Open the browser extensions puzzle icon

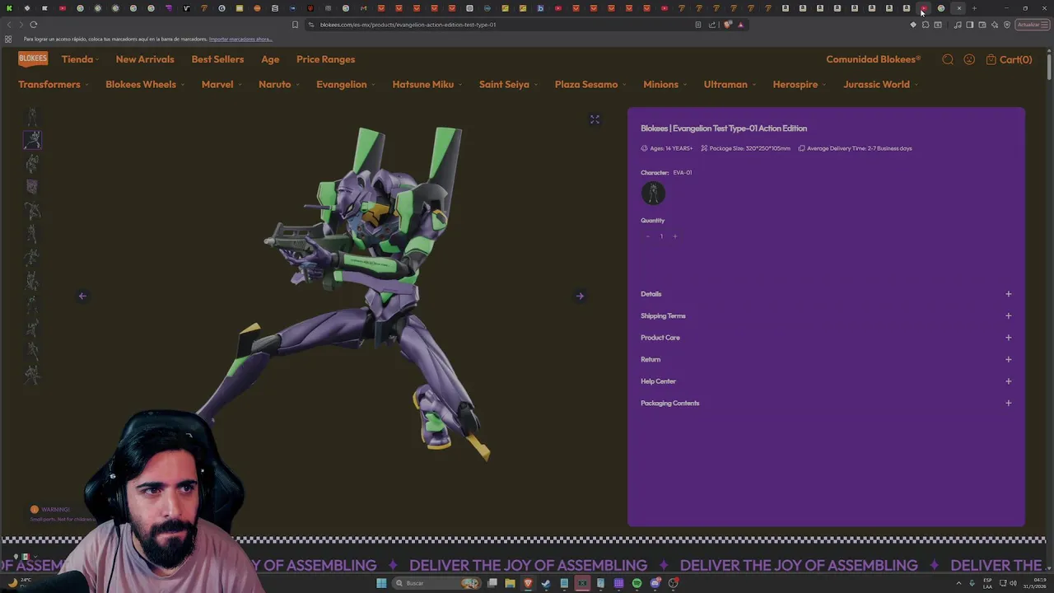click(x=926, y=25)
